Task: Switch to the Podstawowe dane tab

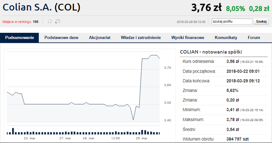Action: (61, 38)
